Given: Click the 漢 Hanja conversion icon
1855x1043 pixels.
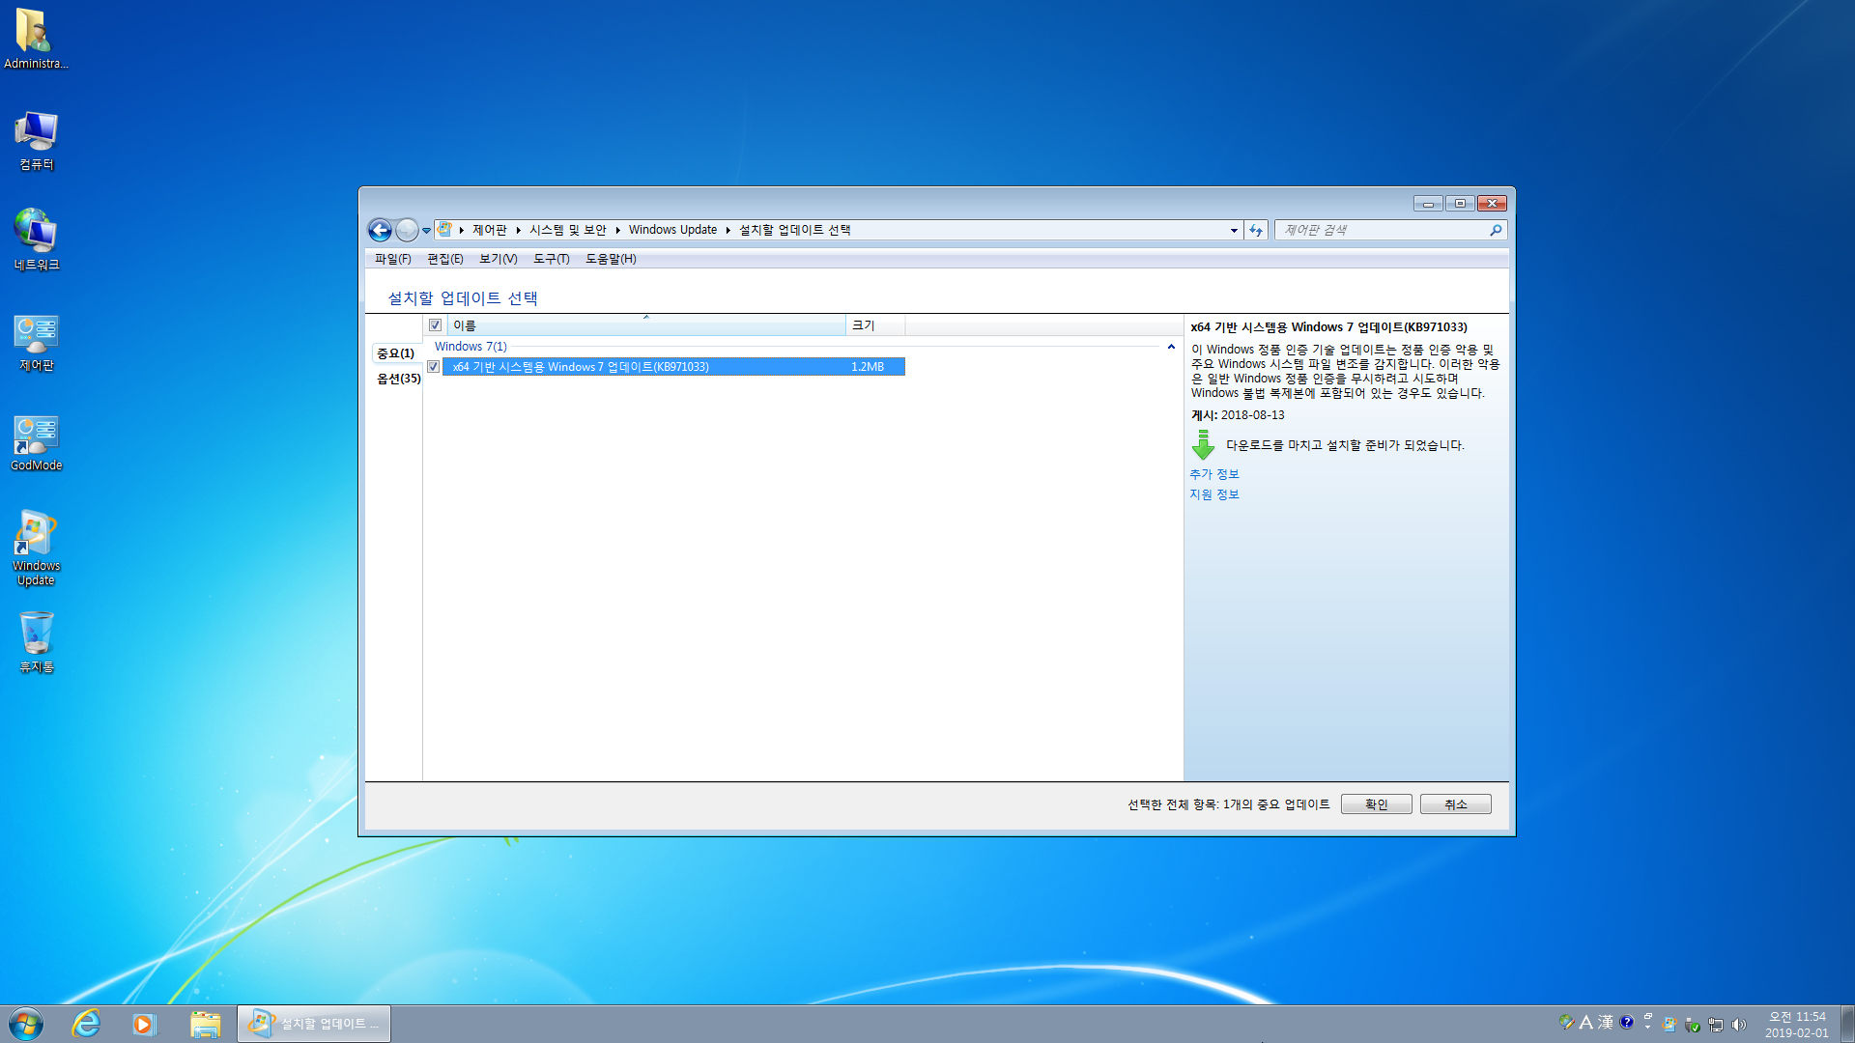Looking at the screenshot, I should [1606, 1022].
